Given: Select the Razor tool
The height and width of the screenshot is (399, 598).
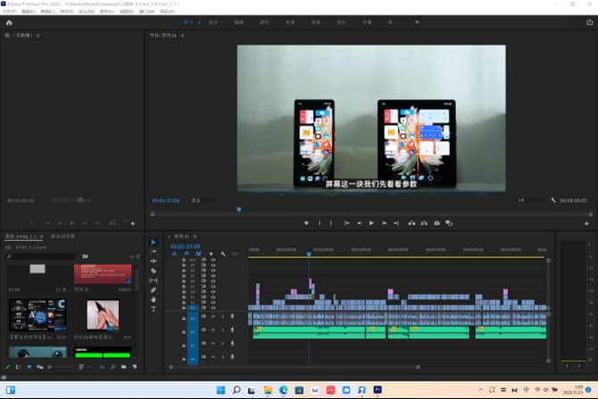Looking at the screenshot, I should pos(154,270).
